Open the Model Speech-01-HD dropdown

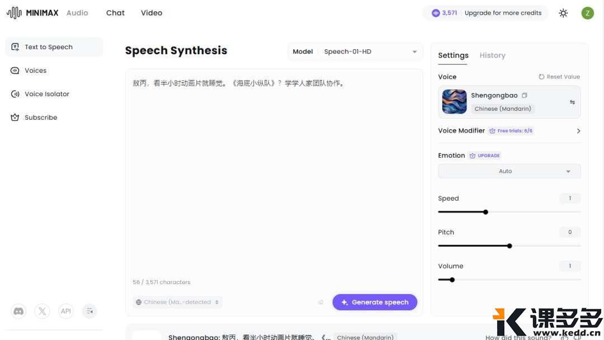coord(355,51)
